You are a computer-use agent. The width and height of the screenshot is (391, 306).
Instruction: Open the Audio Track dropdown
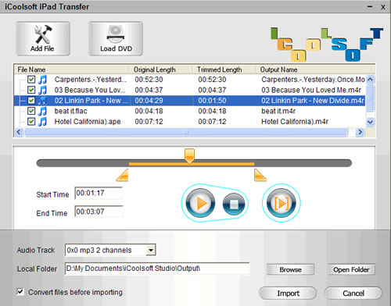[151, 251]
